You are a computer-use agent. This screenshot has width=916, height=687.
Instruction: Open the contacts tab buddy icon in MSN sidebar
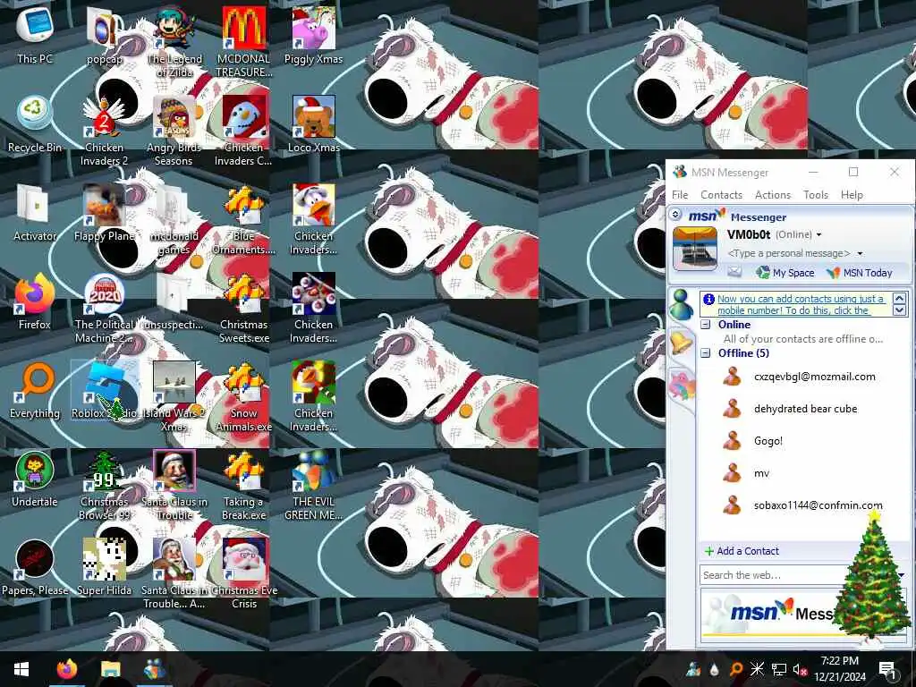(x=681, y=304)
